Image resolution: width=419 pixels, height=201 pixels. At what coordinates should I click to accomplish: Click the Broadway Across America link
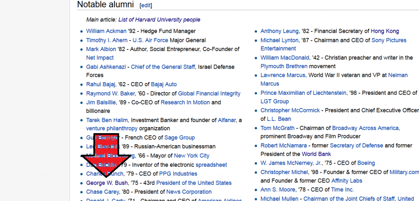[365, 128]
